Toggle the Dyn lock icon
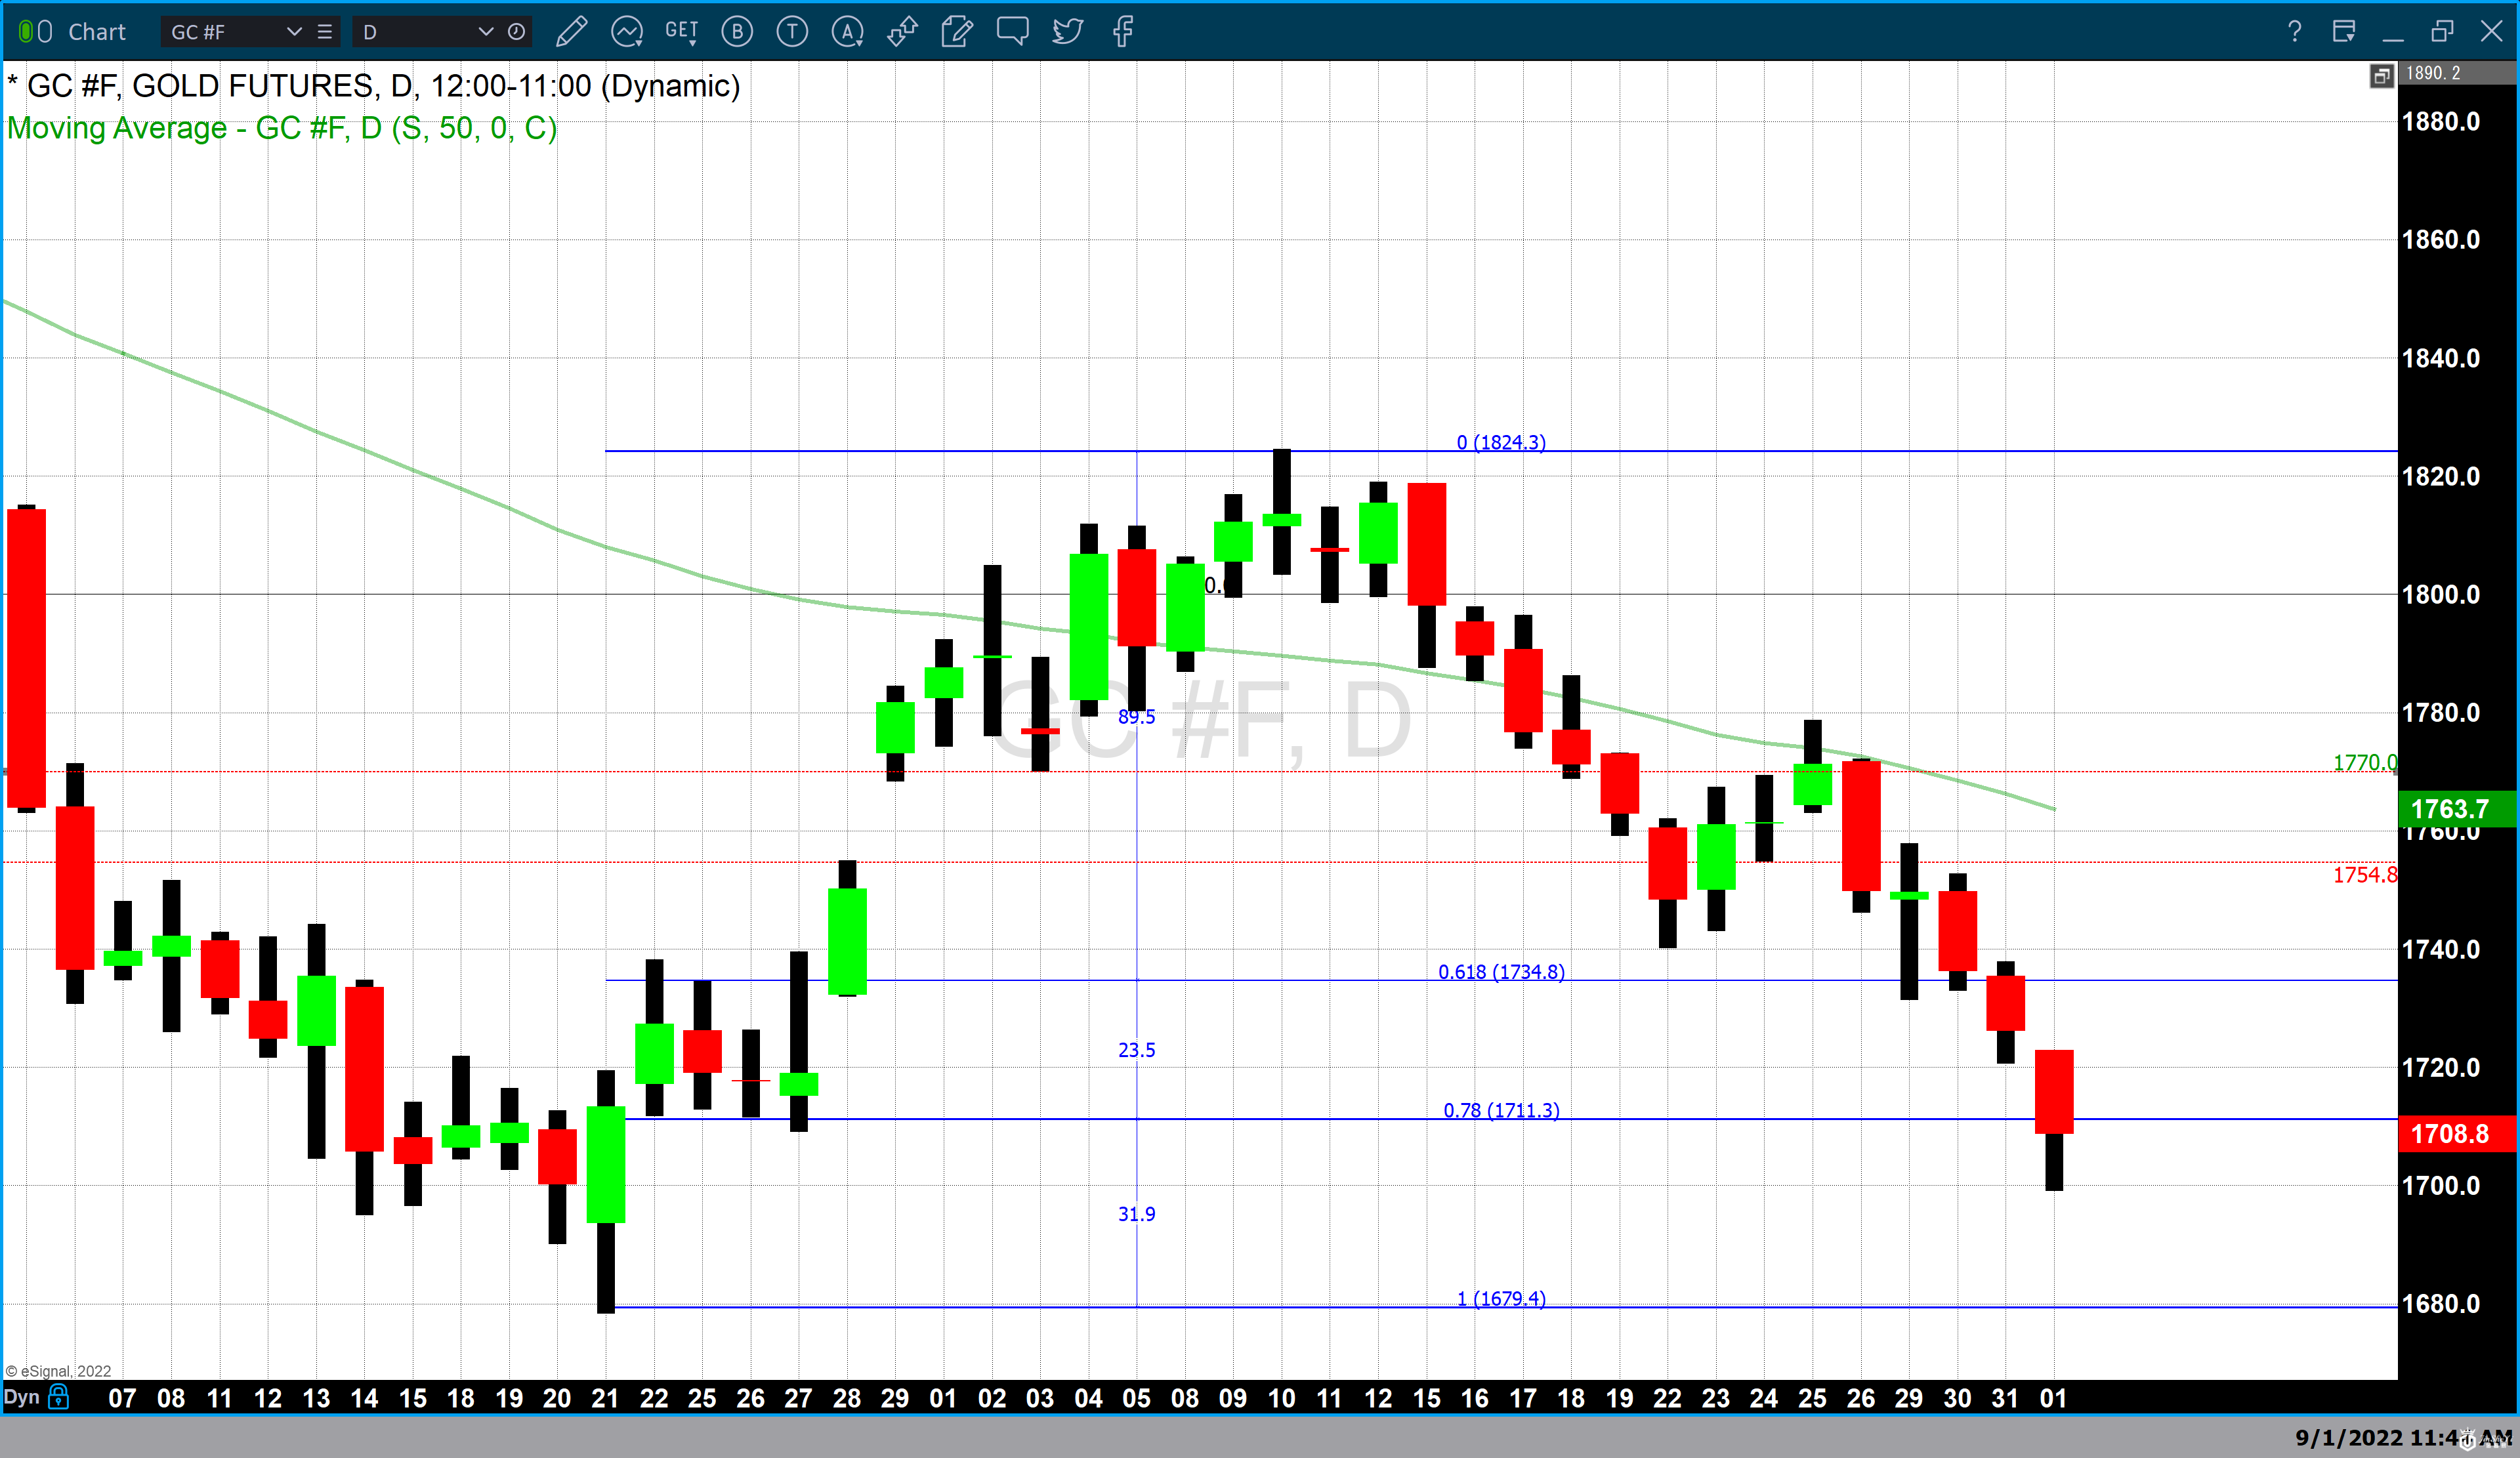Viewport: 2520px width, 1458px height. [x=59, y=1396]
